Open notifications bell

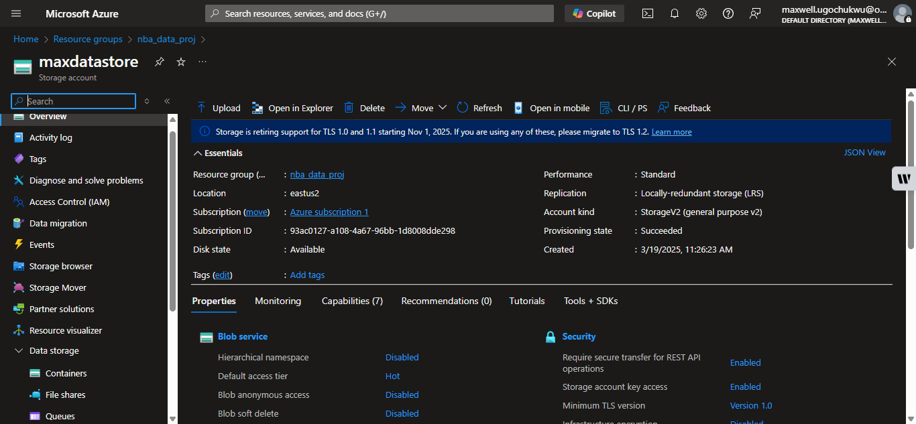[x=675, y=13]
